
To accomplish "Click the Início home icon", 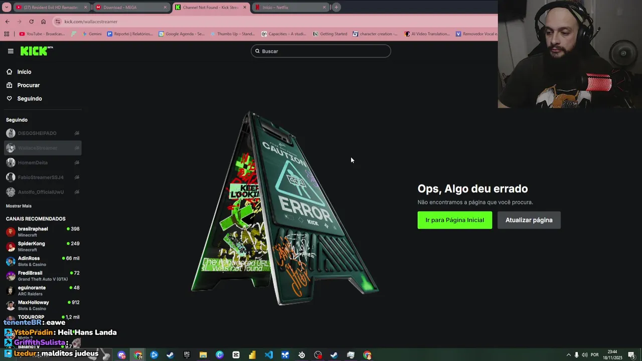I will (9, 72).
